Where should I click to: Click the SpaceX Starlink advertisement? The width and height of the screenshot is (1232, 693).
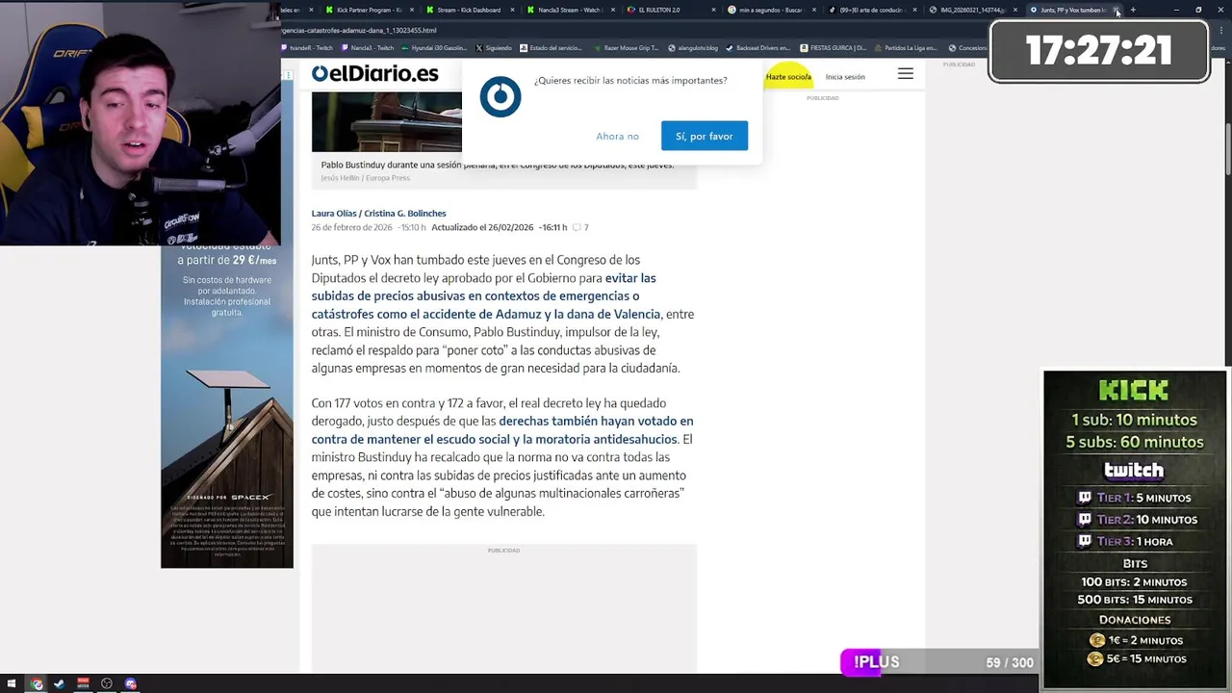click(227, 406)
